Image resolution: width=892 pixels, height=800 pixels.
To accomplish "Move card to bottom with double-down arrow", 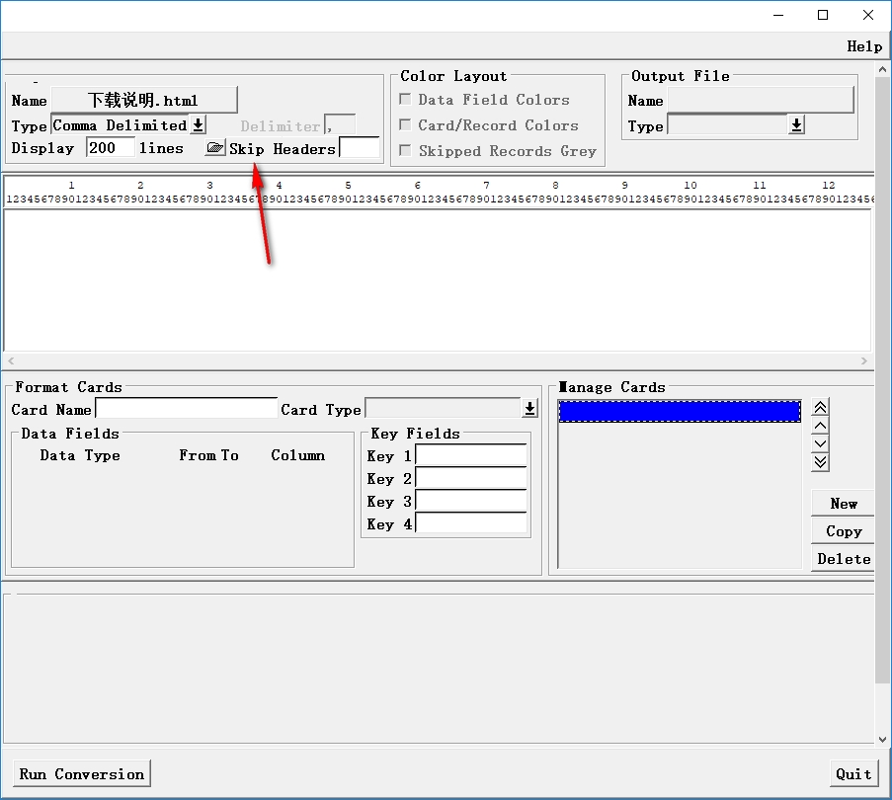I will tap(820, 461).
